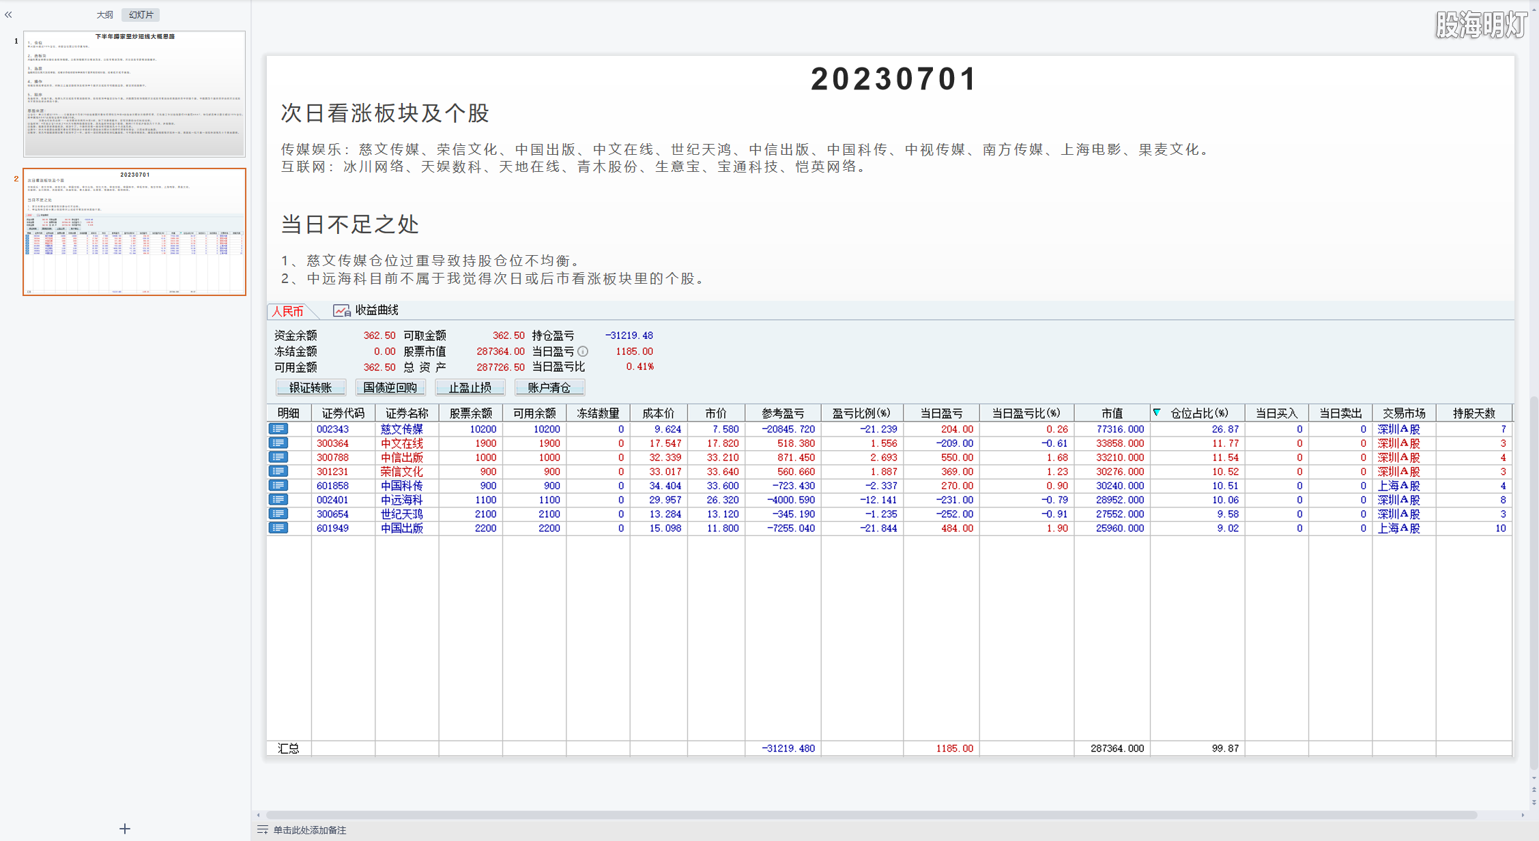Open detail icon for 世纪天鸿 row
The height and width of the screenshot is (841, 1539).
278,514
